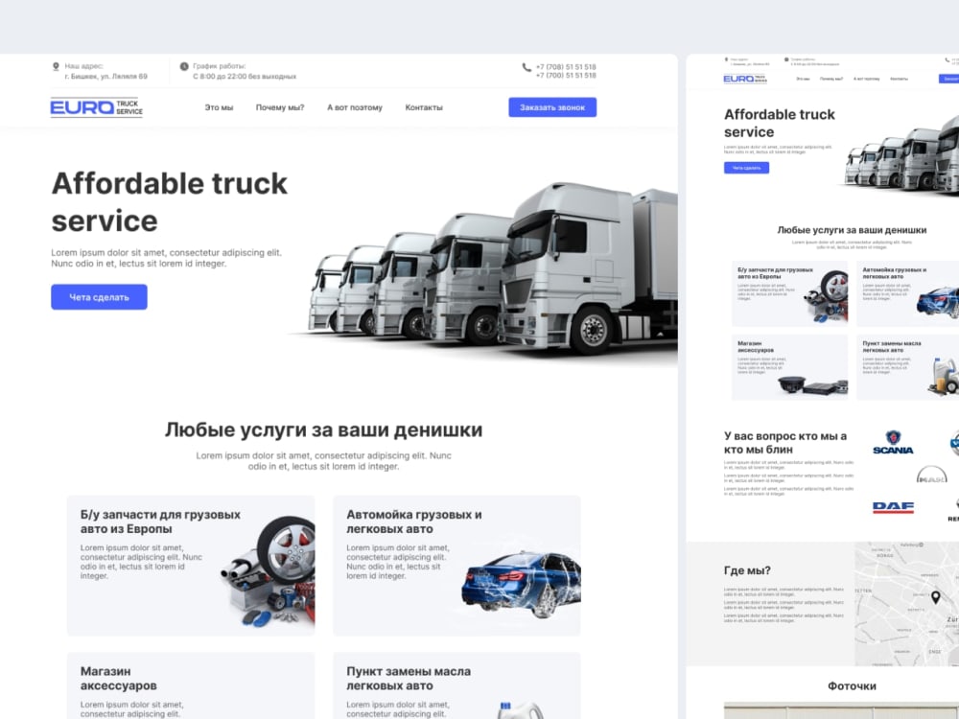Image resolution: width=959 pixels, height=719 pixels.
Task: Click the blue car wash image
Action: coord(521,584)
